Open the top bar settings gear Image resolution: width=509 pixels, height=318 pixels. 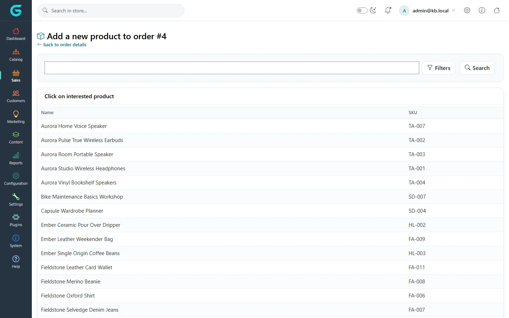[x=467, y=10]
